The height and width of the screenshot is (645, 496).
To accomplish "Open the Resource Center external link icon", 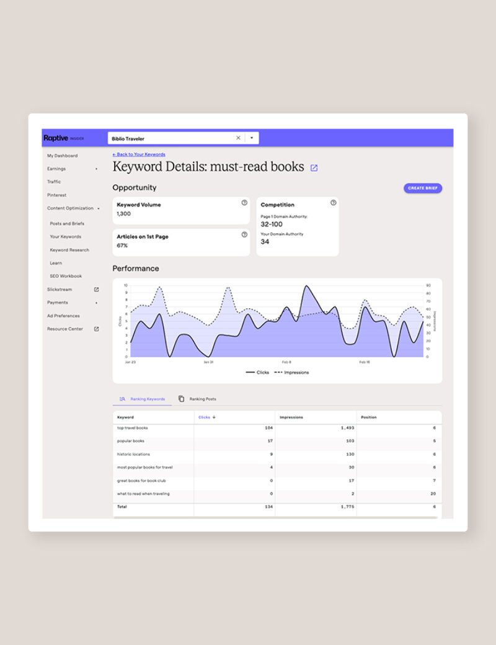I will pos(96,329).
